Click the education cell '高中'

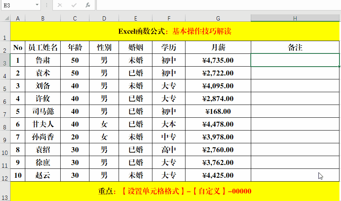169,149
